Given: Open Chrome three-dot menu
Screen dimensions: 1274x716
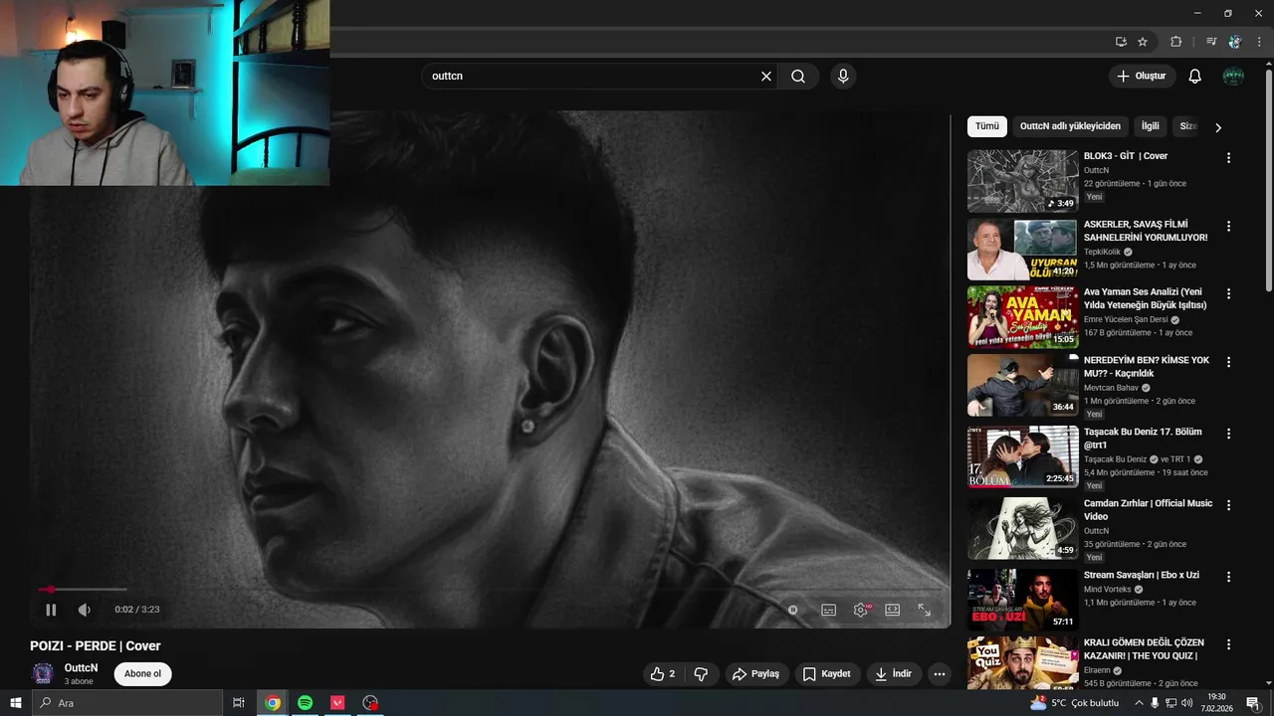Looking at the screenshot, I should click(x=1259, y=42).
